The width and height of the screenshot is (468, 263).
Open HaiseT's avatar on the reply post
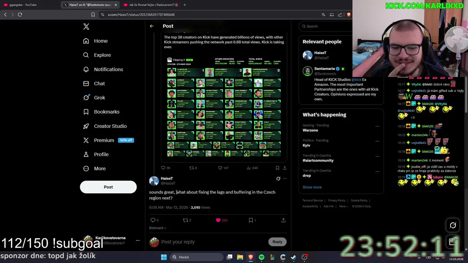[154, 181]
